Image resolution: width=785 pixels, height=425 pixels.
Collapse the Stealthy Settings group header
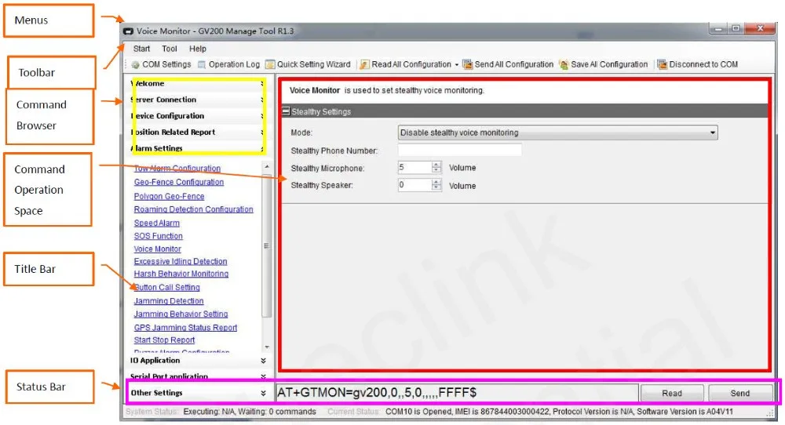coord(286,111)
